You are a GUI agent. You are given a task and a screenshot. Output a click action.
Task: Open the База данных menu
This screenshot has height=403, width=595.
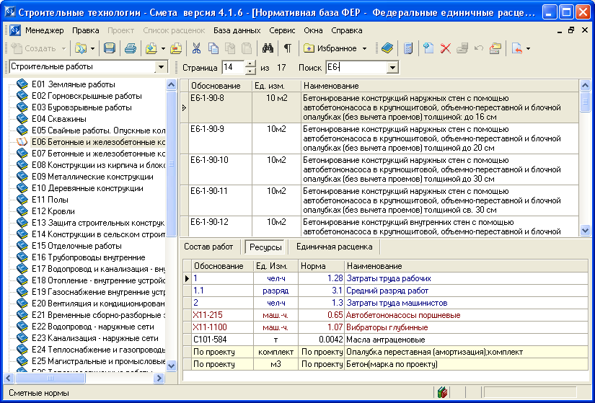237,30
